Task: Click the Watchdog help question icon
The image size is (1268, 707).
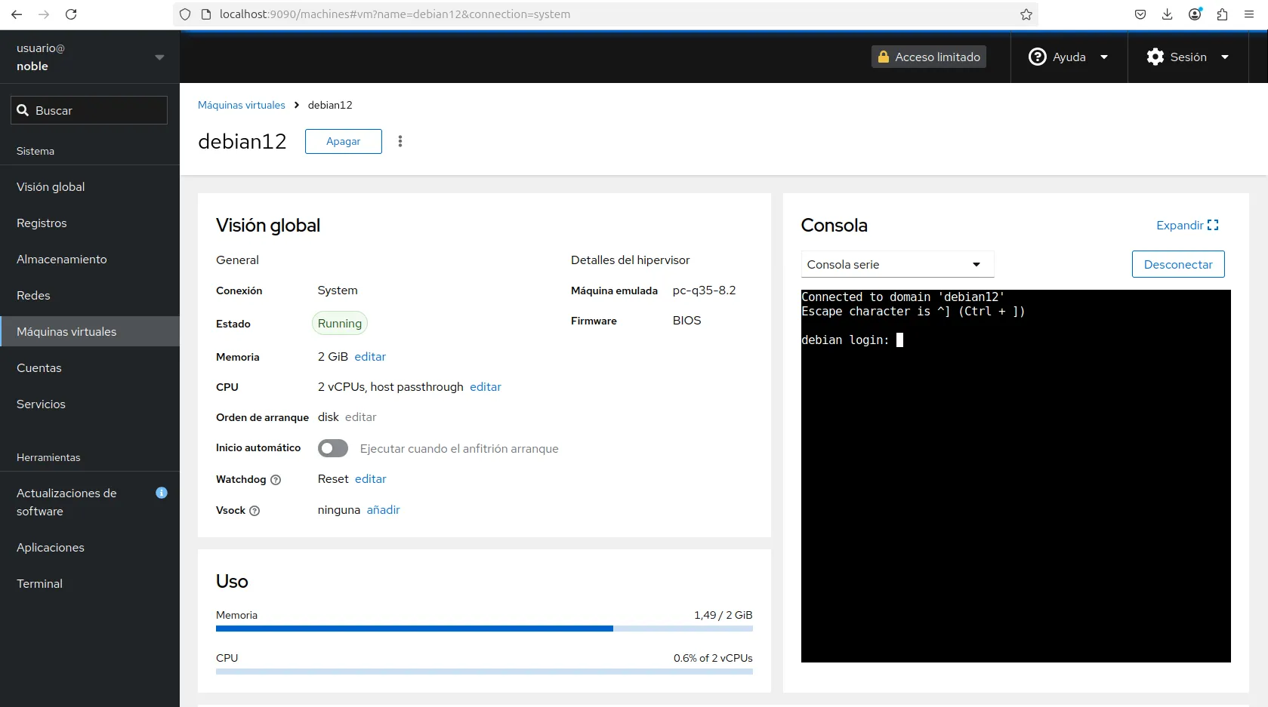Action: click(x=276, y=480)
